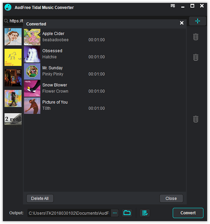
Task: Click the Picture of You album art
Action: point(32,106)
